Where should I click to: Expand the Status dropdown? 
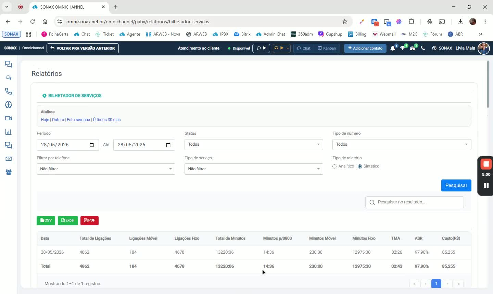[254, 145]
